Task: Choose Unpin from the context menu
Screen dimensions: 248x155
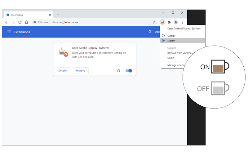Action: pos(170,58)
